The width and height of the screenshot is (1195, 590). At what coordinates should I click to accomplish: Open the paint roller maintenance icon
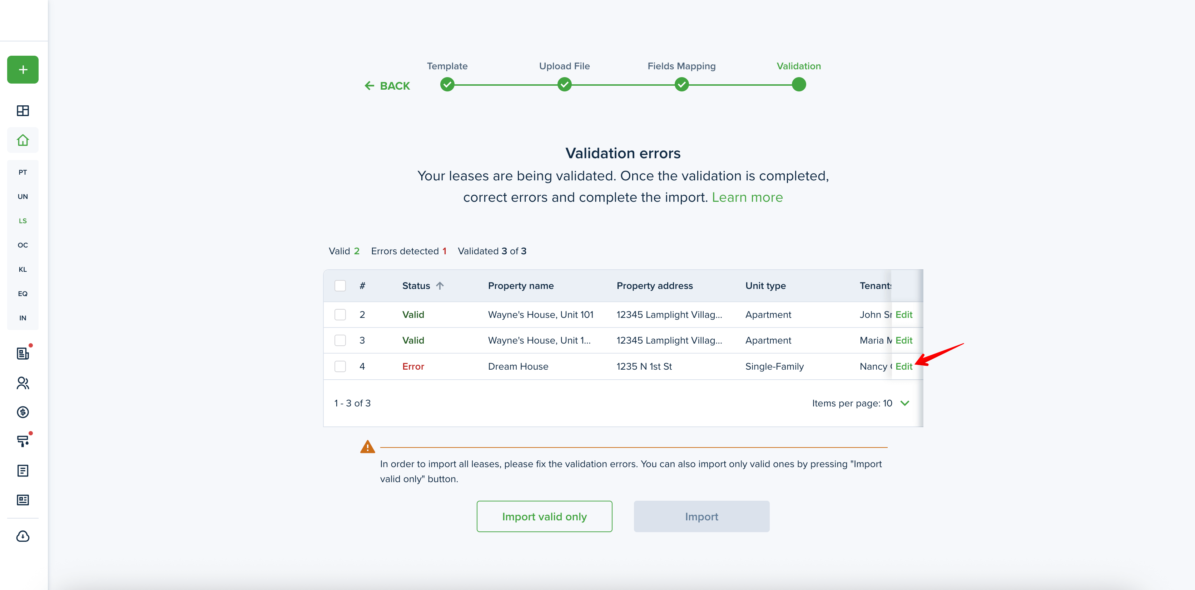[23, 441]
